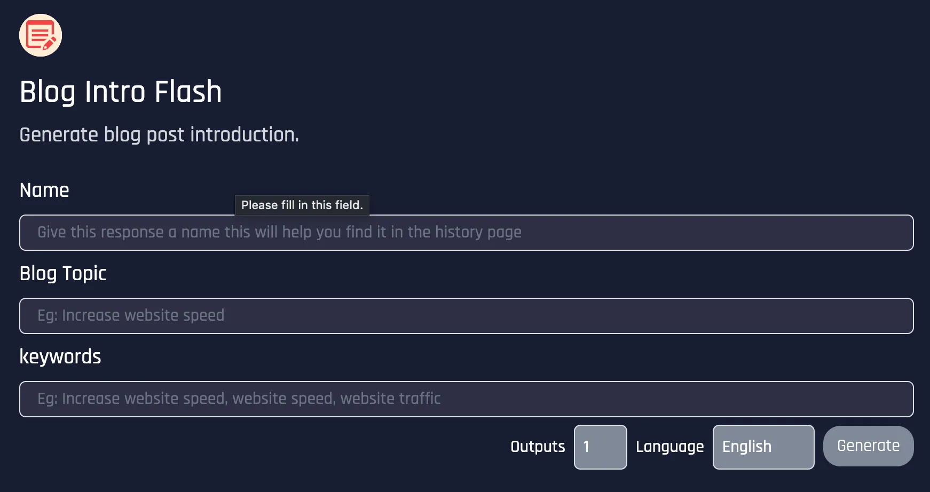The width and height of the screenshot is (930, 492).
Task: Click the keywords label above its field
Action: tap(60, 356)
